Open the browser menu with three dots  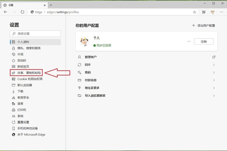(221, 12)
